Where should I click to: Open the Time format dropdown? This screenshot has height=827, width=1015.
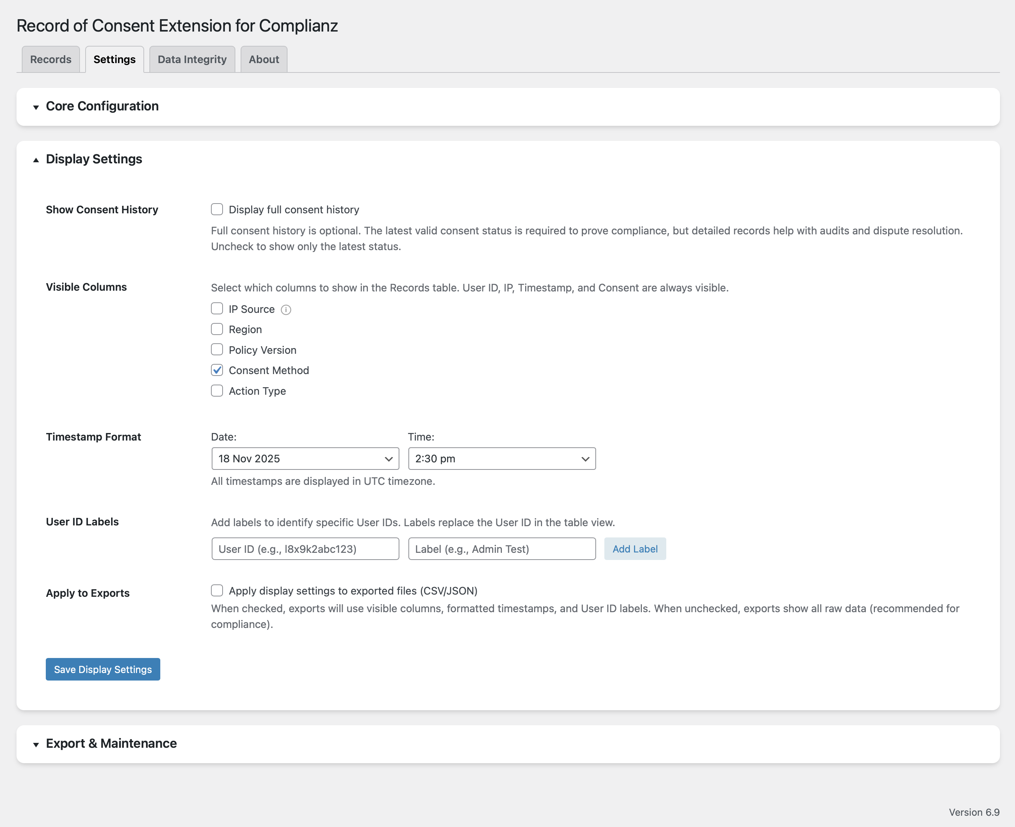click(x=502, y=459)
